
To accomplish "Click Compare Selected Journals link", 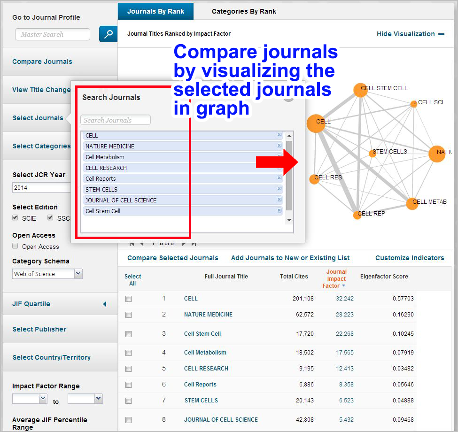I will tap(172, 258).
